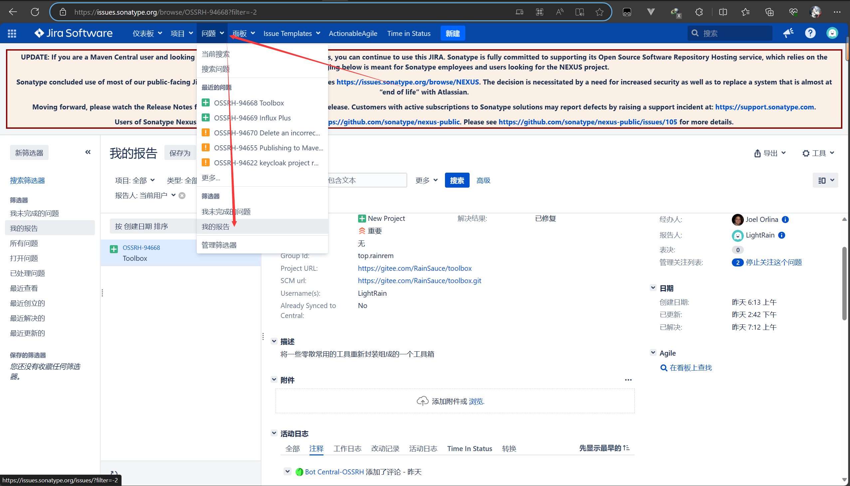Viewport: 850px width, 486px height.
Task: Open the 导出 export dropdown
Action: (x=769, y=153)
